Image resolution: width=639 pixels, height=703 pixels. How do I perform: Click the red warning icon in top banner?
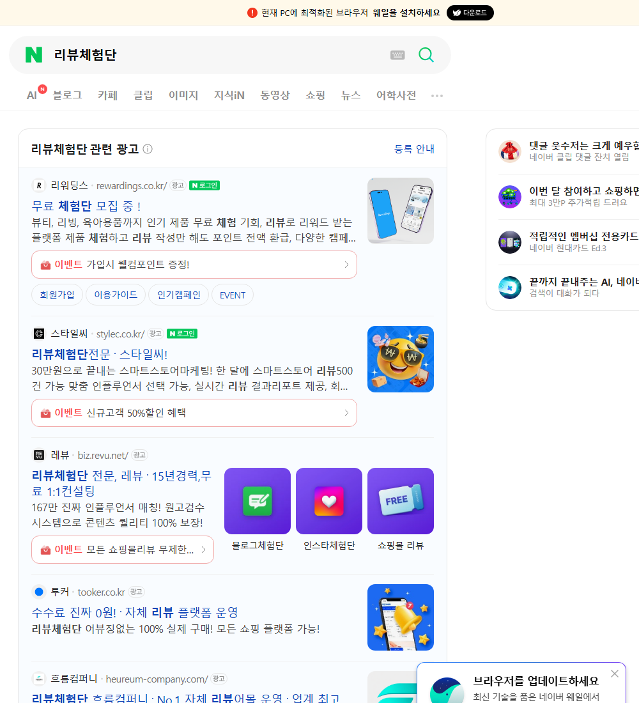click(x=252, y=13)
